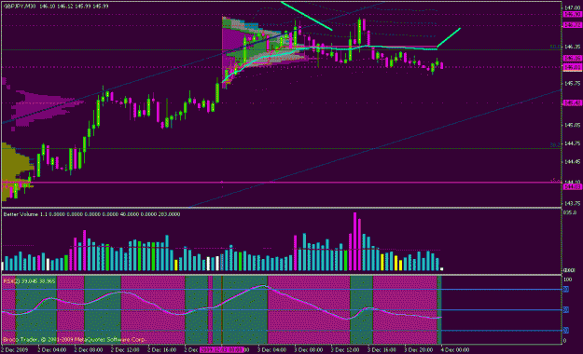Click the 3 Dec 08:00 time label

click(x=309, y=350)
